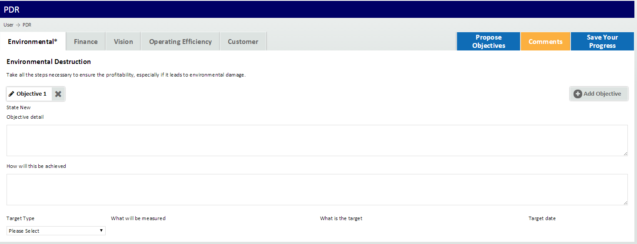Image resolution: width=637 pixels, height=244 pixels.
Task: Click the Environmental* tab
Action: point(33,42)
